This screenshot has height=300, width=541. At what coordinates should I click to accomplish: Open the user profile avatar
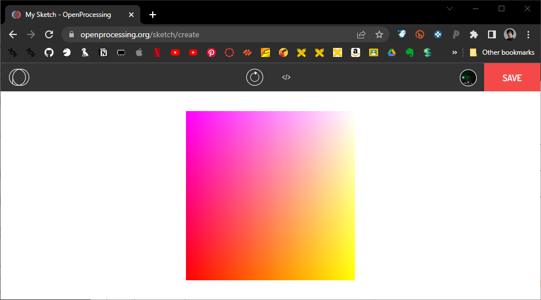pos(468,78)
